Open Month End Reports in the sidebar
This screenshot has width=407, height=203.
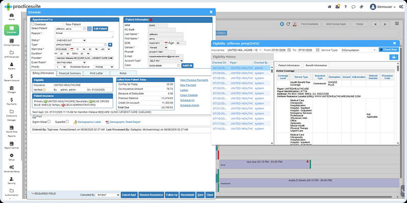pyautogui.click(x=11, y=131)
